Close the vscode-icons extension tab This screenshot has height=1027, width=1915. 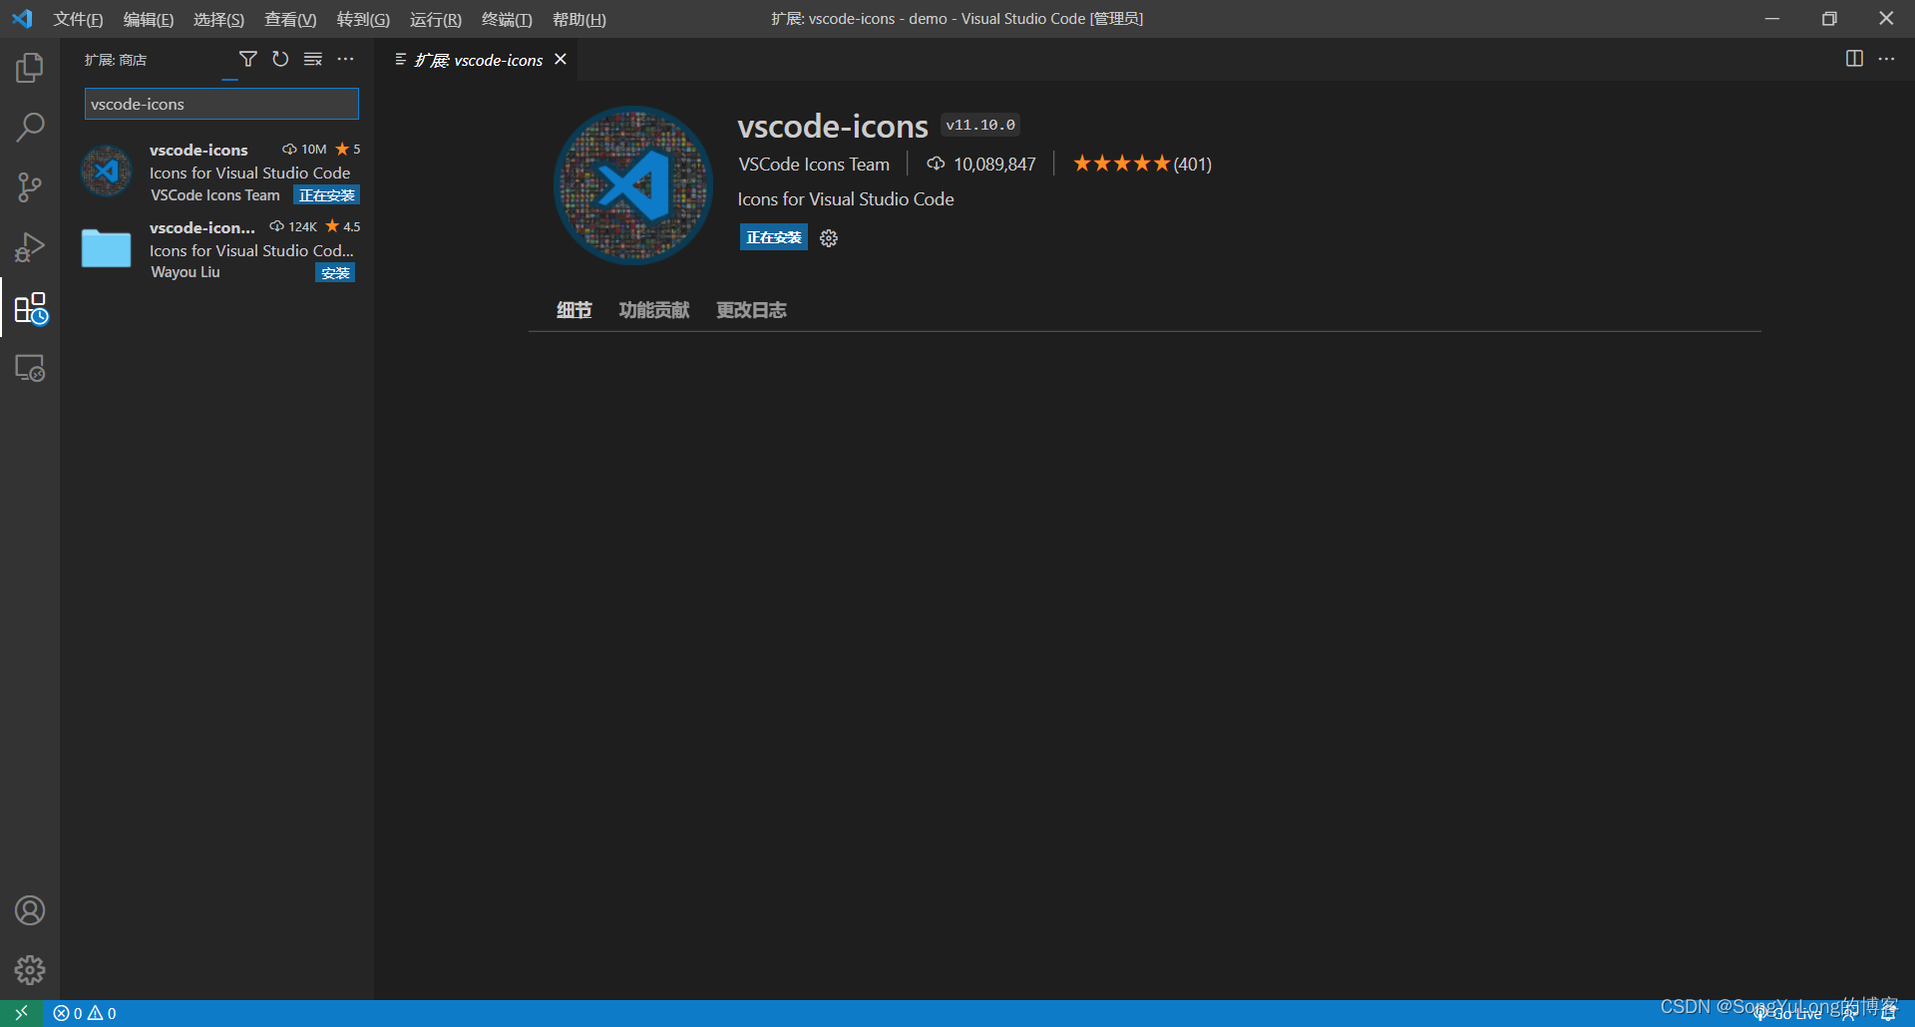(x=561, y=60)
